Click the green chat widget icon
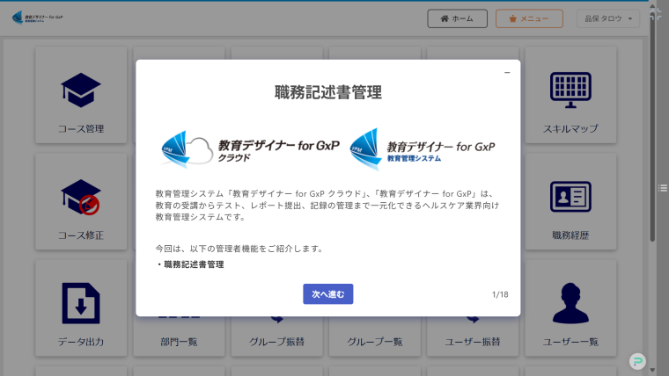The width and height of the screenshot is (669, 376). [637, 362]
